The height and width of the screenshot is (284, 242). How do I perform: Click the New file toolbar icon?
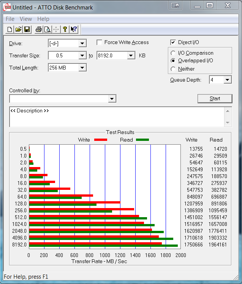pos(9,29)
